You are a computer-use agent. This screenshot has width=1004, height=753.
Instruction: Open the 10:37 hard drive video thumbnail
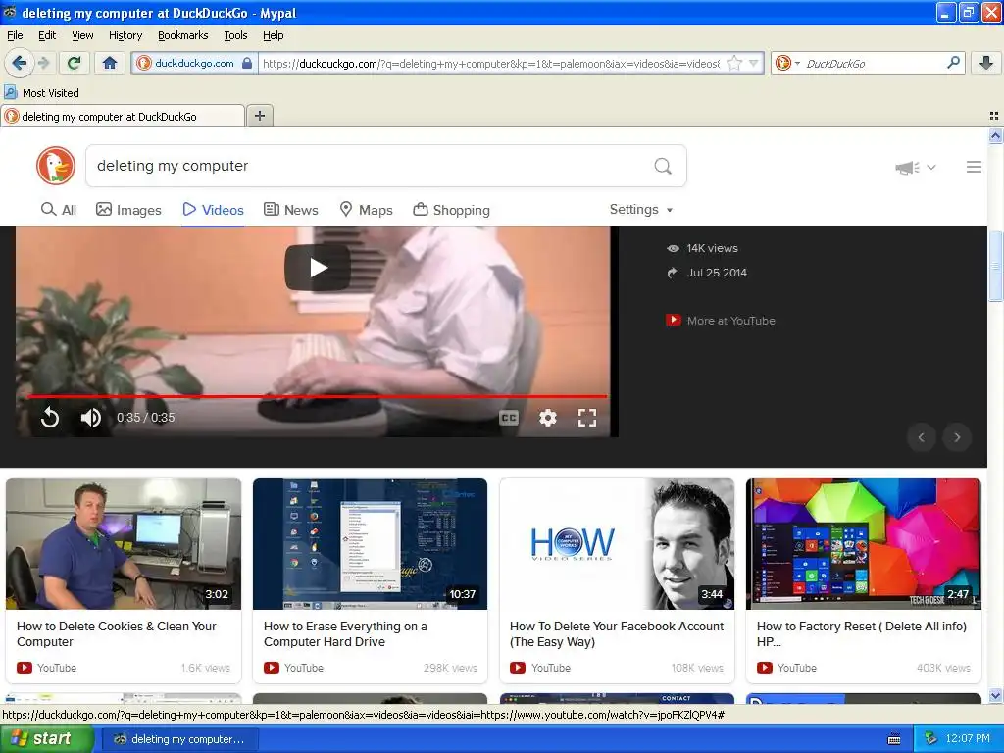(370, 543)
